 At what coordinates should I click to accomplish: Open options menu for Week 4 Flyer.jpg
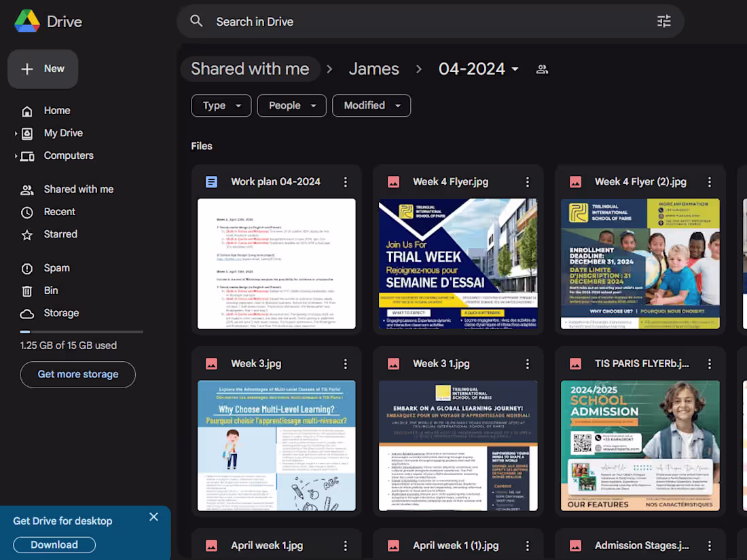point(528,182)
